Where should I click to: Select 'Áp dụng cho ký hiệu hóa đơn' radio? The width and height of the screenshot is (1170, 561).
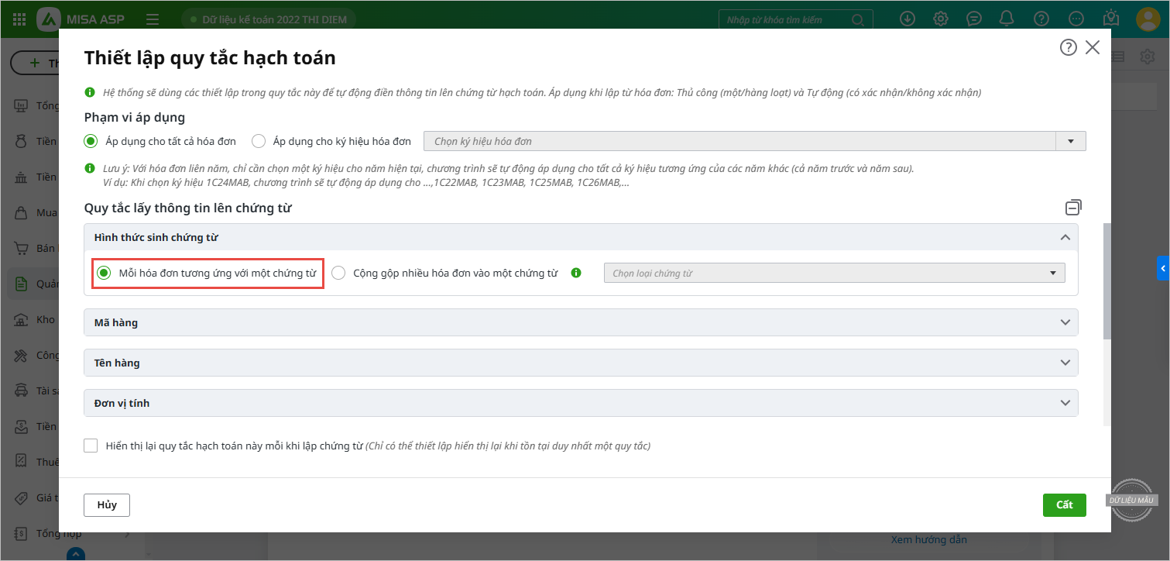[259, 141]
